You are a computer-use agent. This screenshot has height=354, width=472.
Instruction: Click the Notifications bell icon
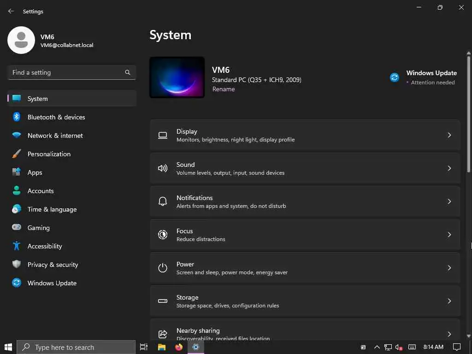point(163,201)
